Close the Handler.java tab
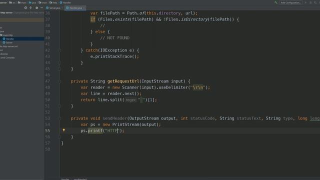The image size is (320, 180). [x=84, y=8]
